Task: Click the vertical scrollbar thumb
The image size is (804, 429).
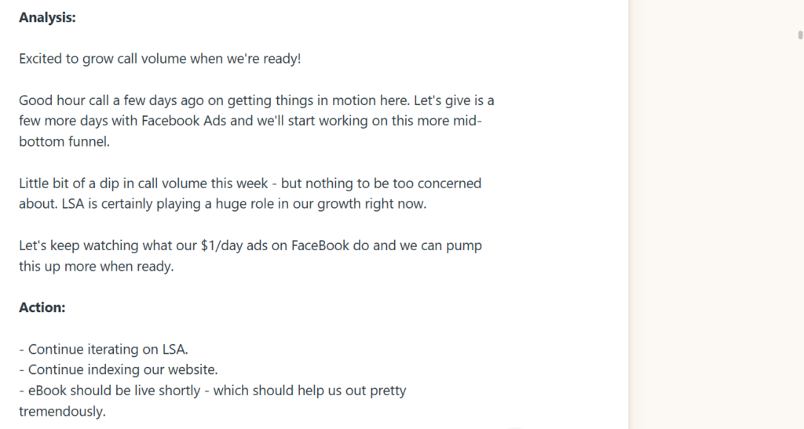Action: pyautogui.click(x=800, y=35)
